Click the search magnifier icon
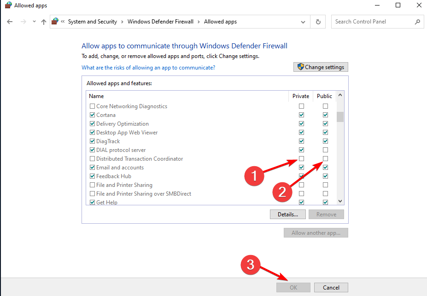The height and width of the screenshot is (296, 427). pos(417,22)
